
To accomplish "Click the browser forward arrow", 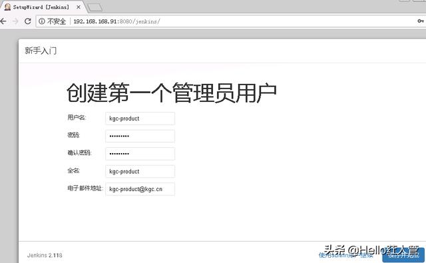I will click(x=15, y=21).
